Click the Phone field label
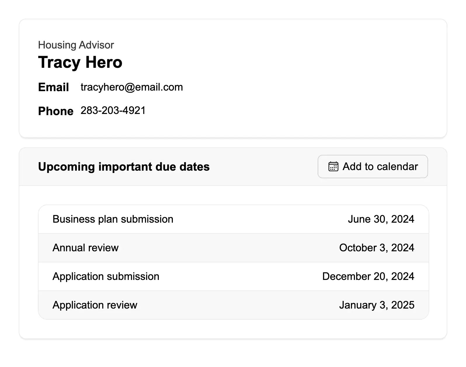The image size is (466, 367). pyautogui.click(x=56, y=111)
